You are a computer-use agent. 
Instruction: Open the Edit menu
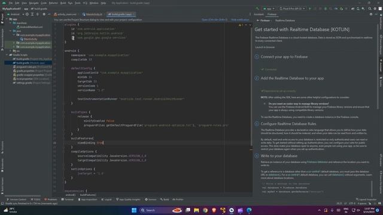click(17, 3)
